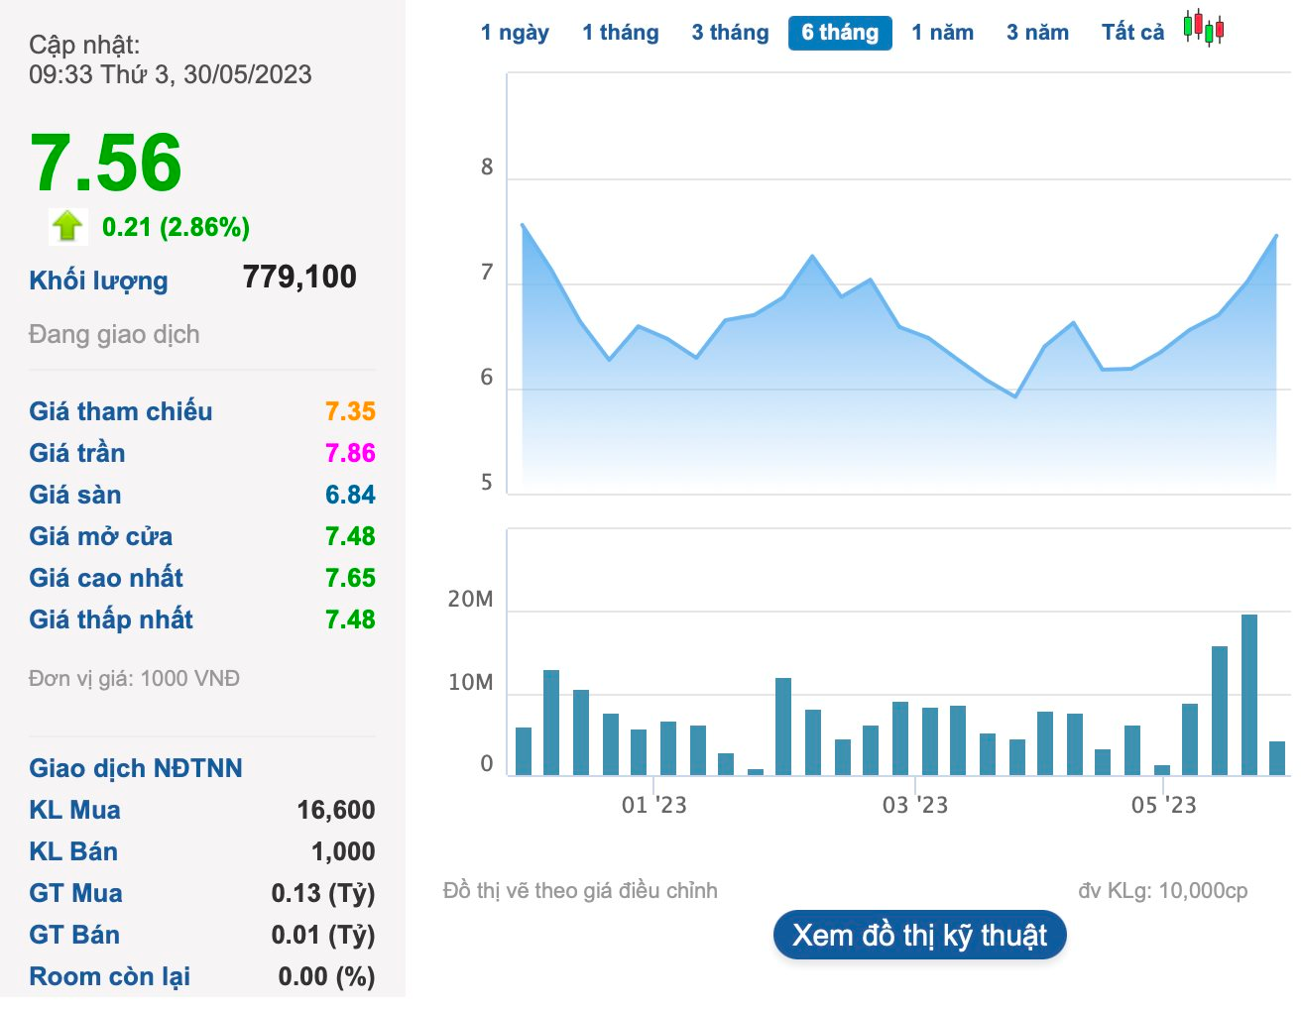Select the highlighted 6 tháng tab
This screenshot has height=1009, width=1301.
click(840, 33)
